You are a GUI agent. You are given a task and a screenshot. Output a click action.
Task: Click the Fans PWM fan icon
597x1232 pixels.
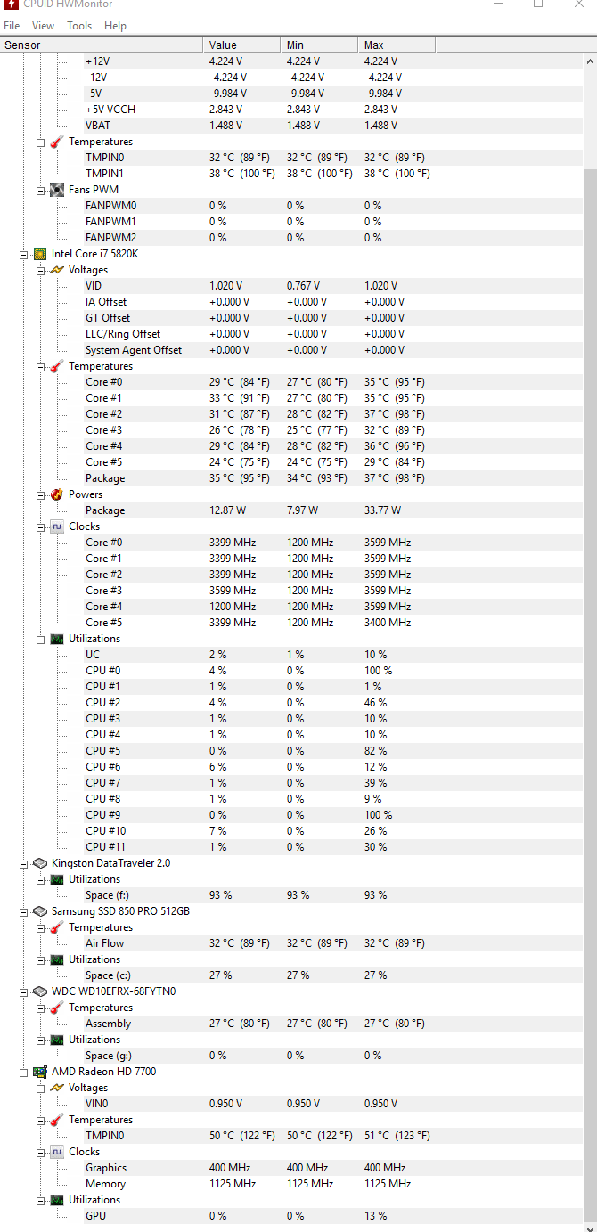click(57, 190)
